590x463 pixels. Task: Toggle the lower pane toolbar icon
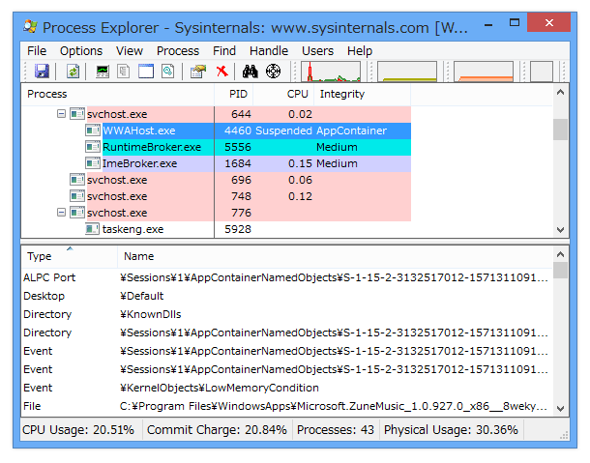tap(146, 71)
